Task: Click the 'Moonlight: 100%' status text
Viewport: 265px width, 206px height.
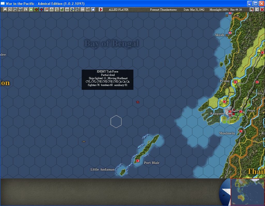Action: (219, 10)
